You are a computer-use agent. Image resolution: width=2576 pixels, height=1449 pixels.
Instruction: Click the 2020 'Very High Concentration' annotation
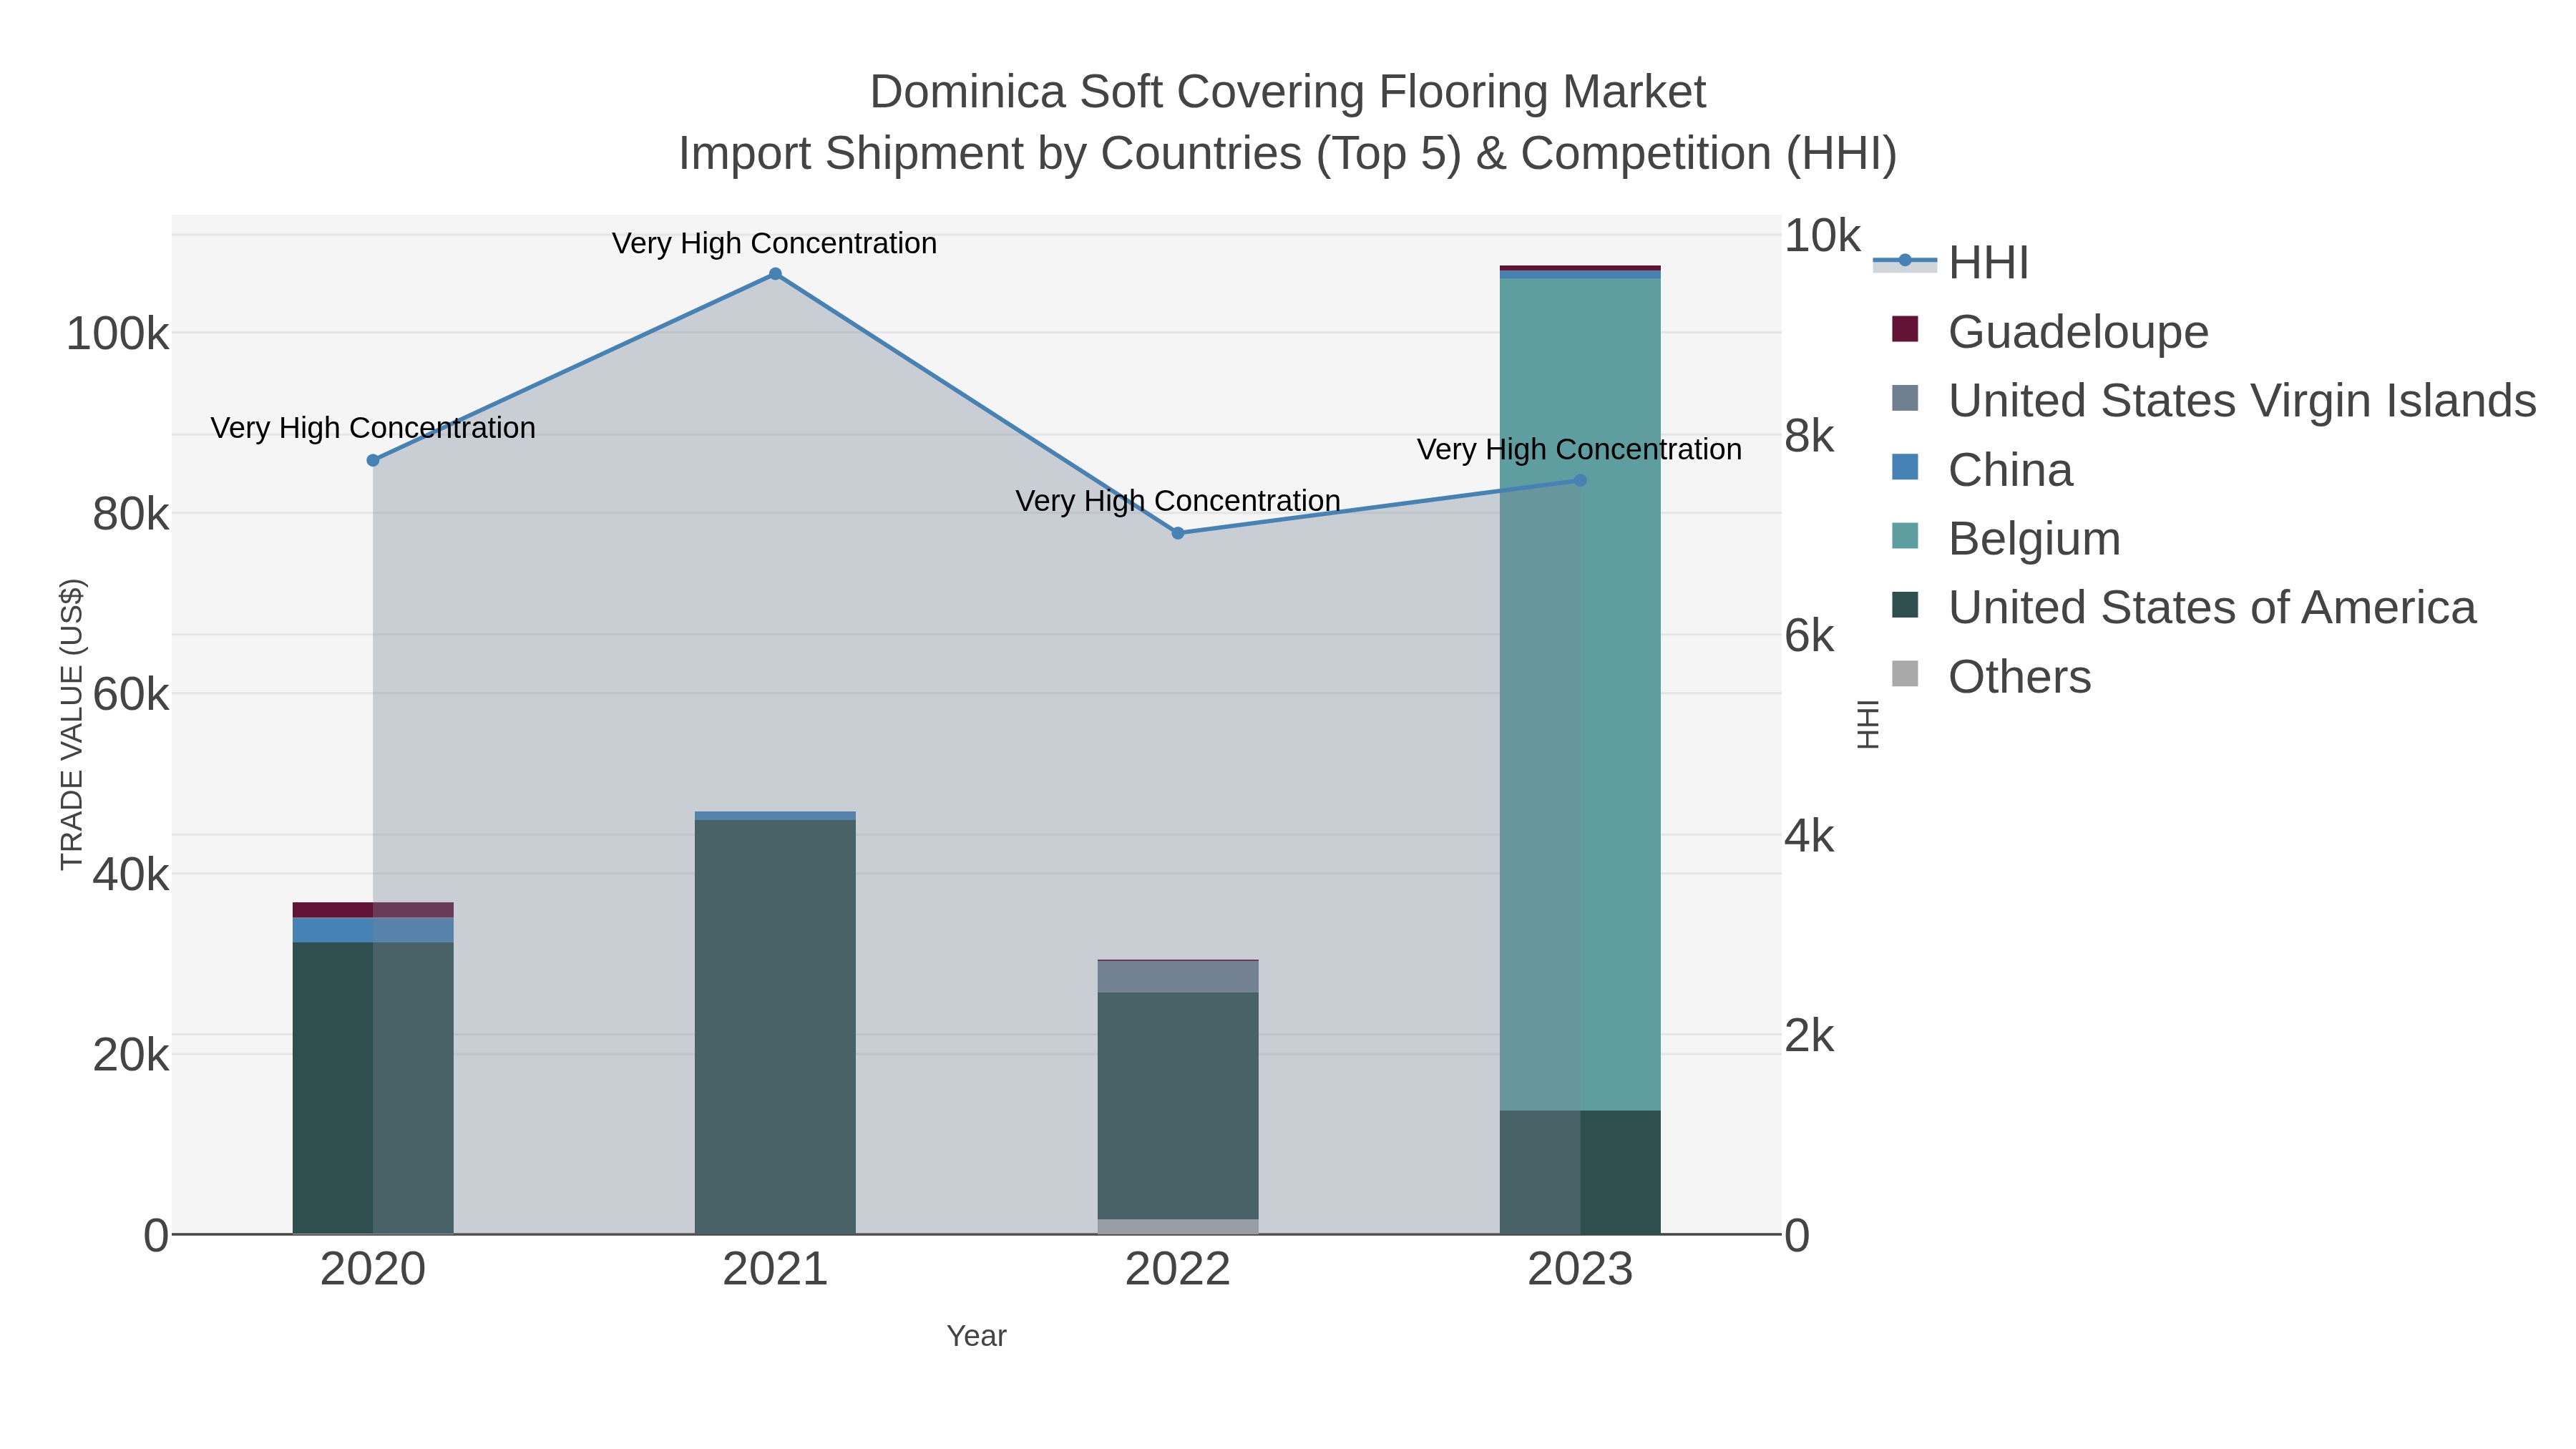coord(373,428)
